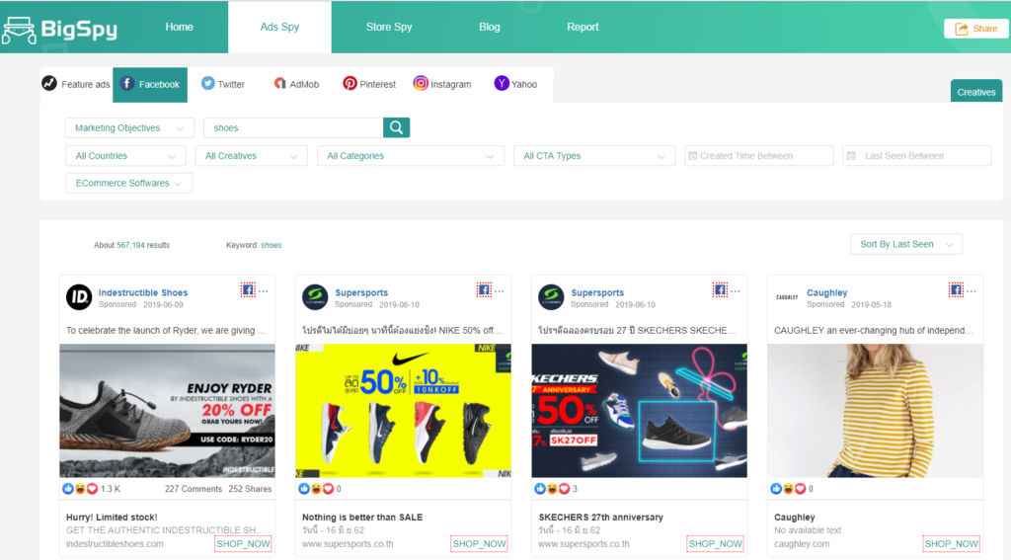Click SHOP_NOW on Indestructible Shoes ad

click(243, 544)
